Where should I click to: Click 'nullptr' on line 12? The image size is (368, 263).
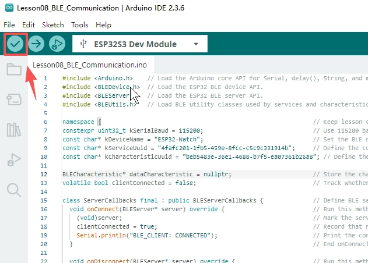tap(216, 174)
